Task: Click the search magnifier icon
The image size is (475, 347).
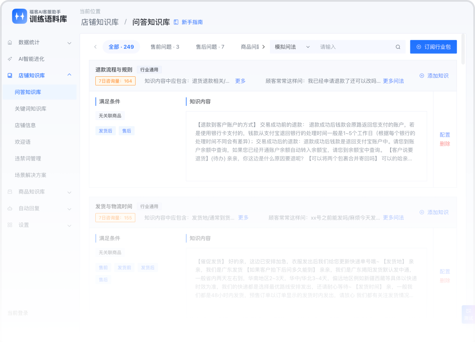Action: 398,46
